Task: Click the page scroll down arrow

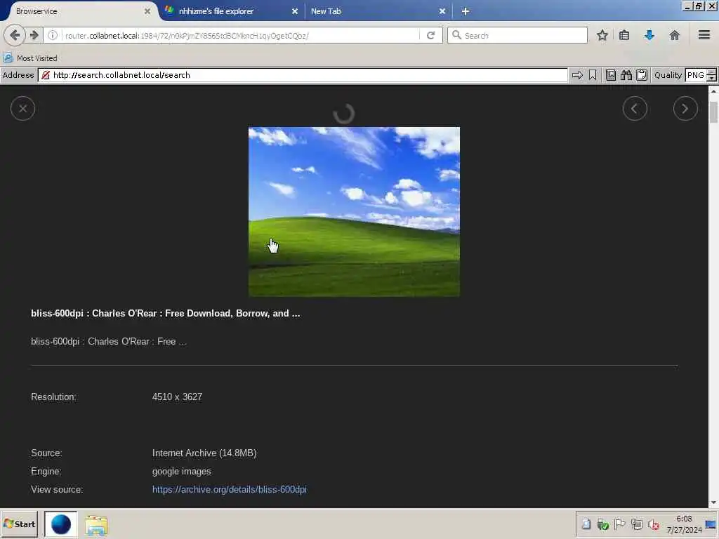Action: pyautogui.click(x=713, y=503)
